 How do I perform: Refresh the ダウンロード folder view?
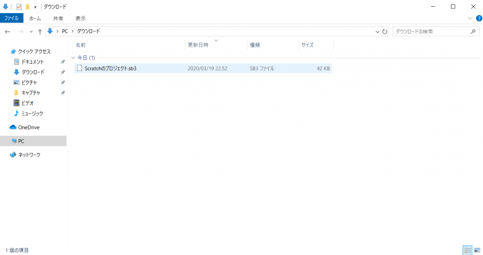(385, 32)
